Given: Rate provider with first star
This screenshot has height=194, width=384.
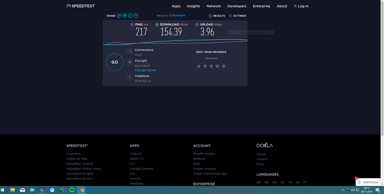Looking at the screenshot, I should click(199, 66).
